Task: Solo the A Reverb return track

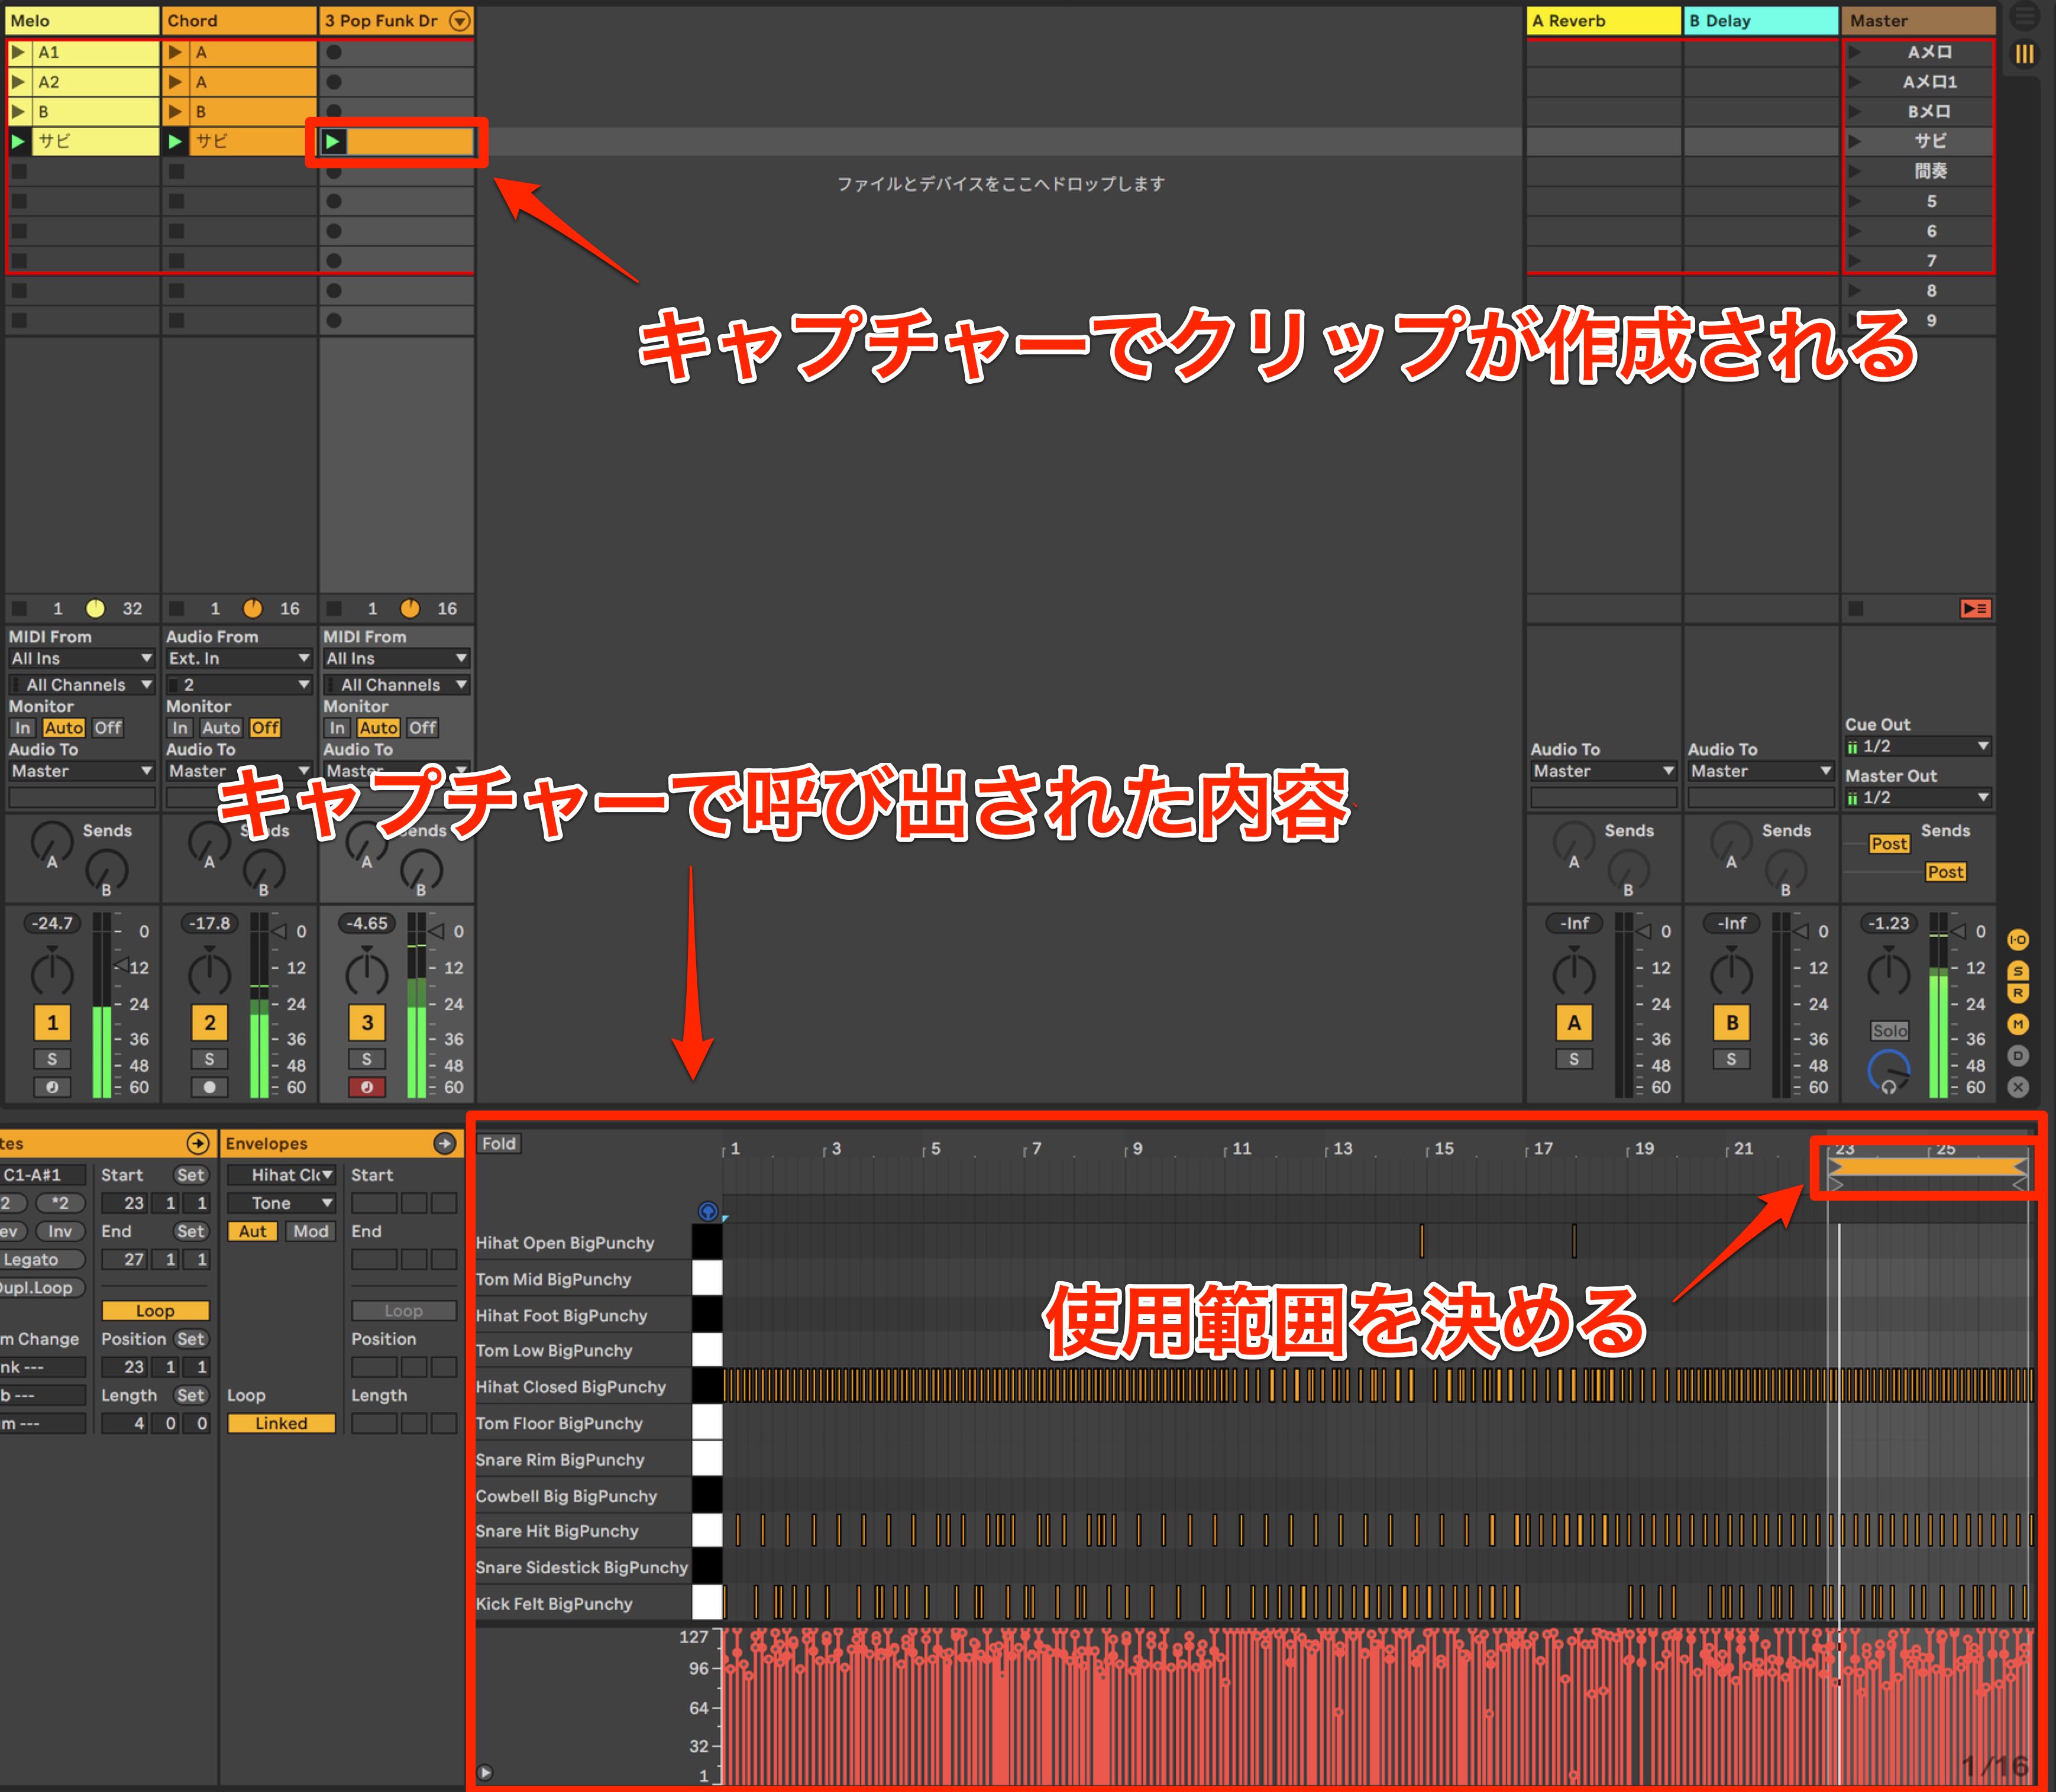Action: click(1574, 1059)
